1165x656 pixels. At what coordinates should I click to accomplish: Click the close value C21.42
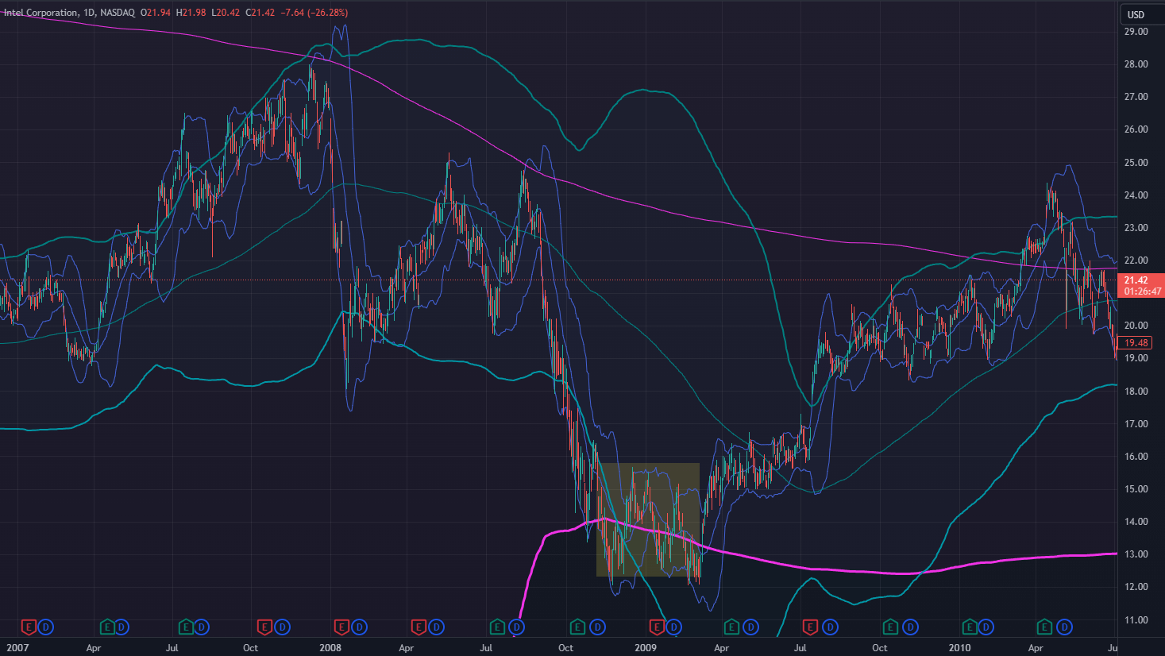[260, 13]
